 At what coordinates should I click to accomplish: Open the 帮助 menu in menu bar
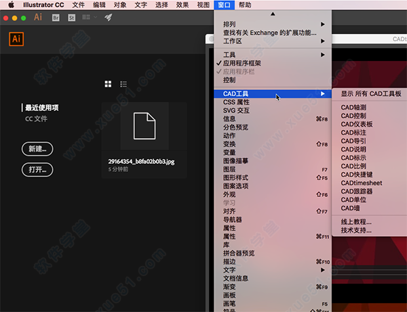pyautogui.click(x=245, y=5)
